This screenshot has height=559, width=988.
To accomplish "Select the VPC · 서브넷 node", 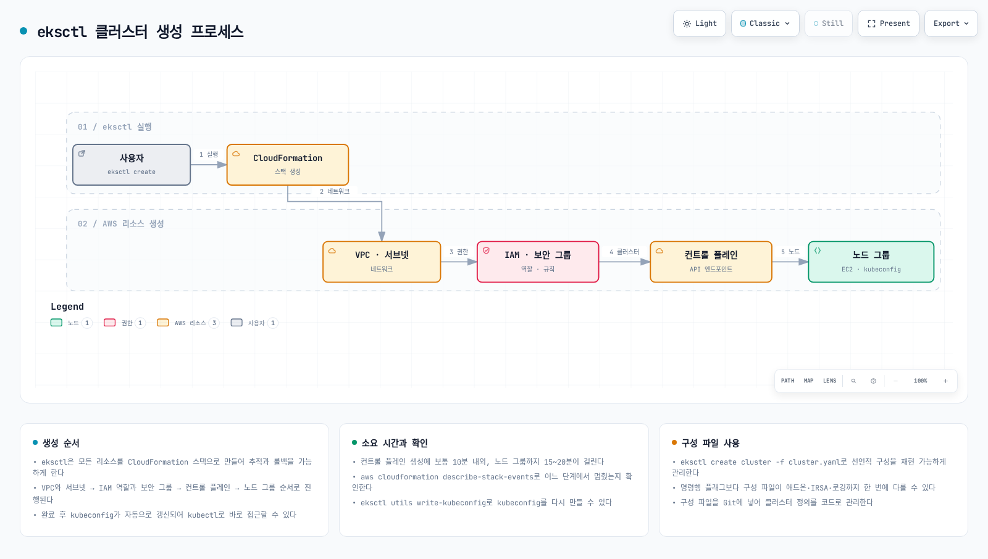I will point(382,262).
